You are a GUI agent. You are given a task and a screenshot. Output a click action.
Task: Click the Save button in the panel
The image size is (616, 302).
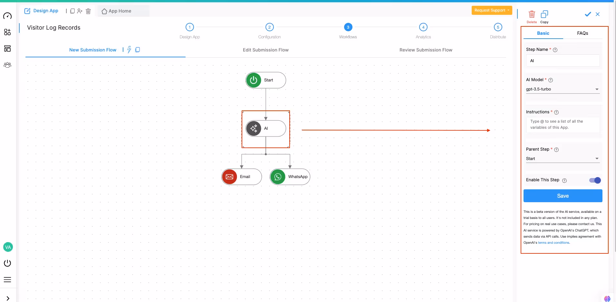tap(563, 196)
